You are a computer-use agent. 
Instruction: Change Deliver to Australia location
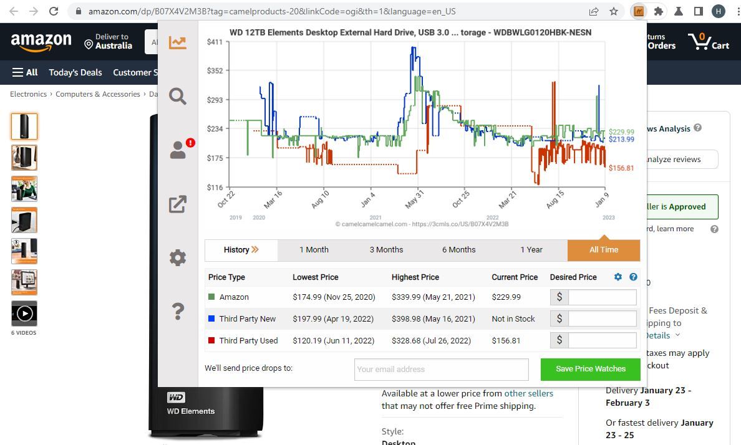tap(109, 42)
